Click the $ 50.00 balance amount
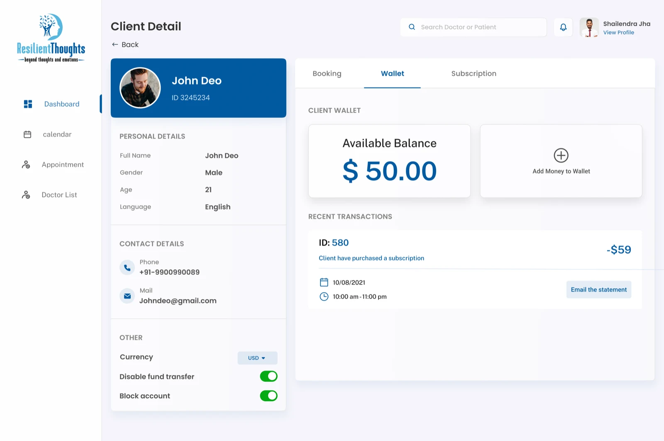Screen dimensions: 664x441 [x=389, y=171]
